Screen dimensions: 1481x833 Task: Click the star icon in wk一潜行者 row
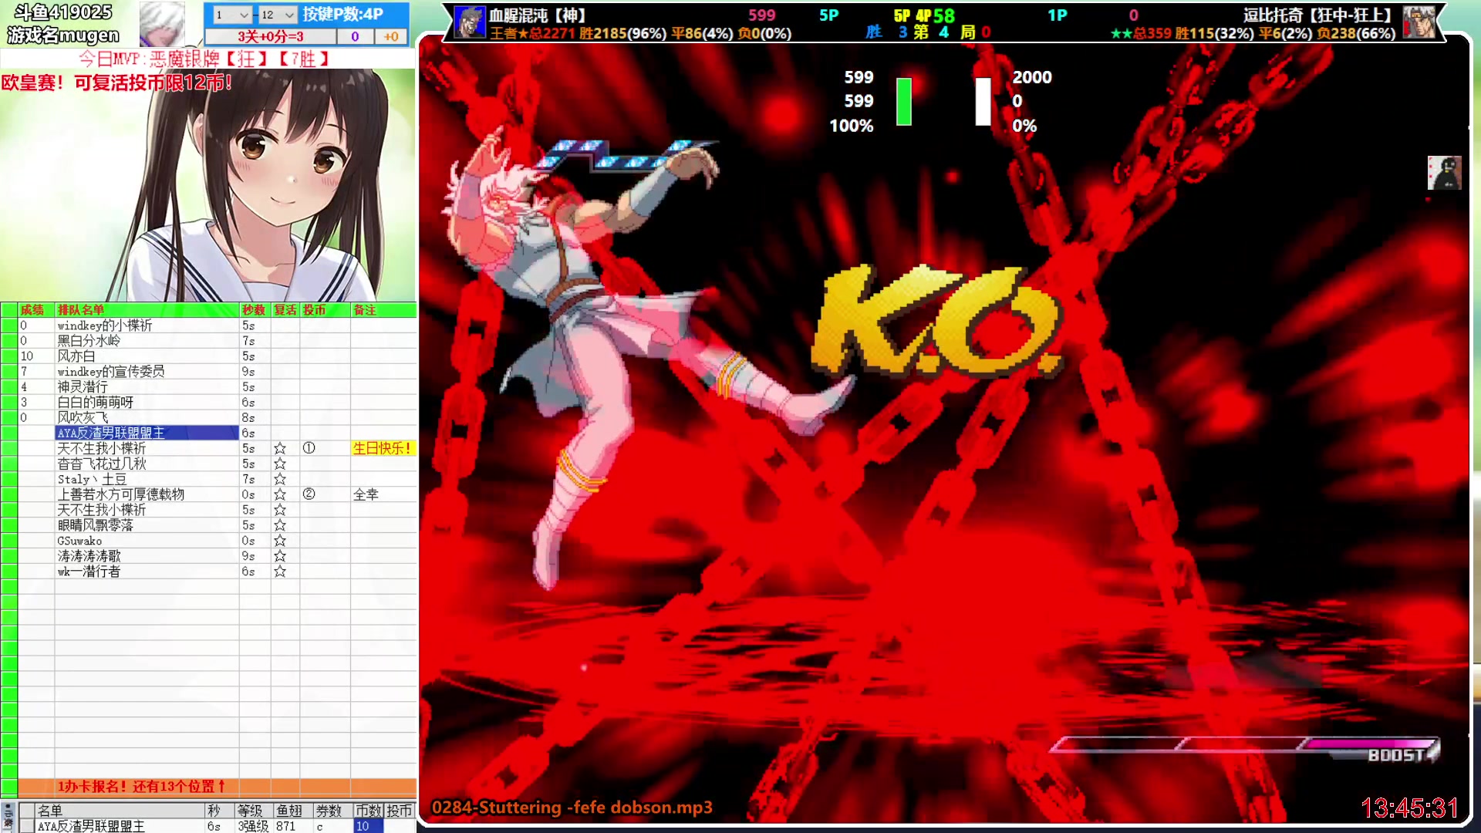(x=280, y=572)
